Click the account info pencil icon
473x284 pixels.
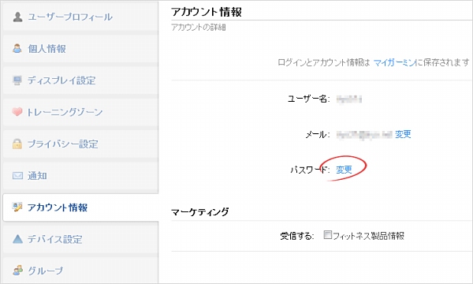click(17, 207)
